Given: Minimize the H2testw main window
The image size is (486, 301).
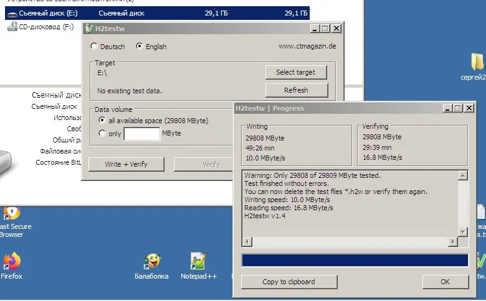Looking at the screenshot, I should click(315, 29).
